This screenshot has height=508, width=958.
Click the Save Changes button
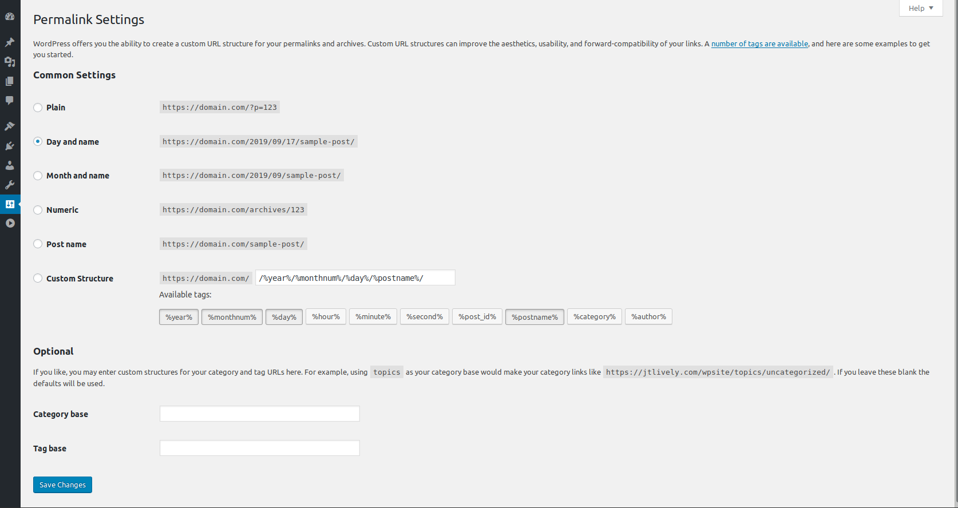62,485
